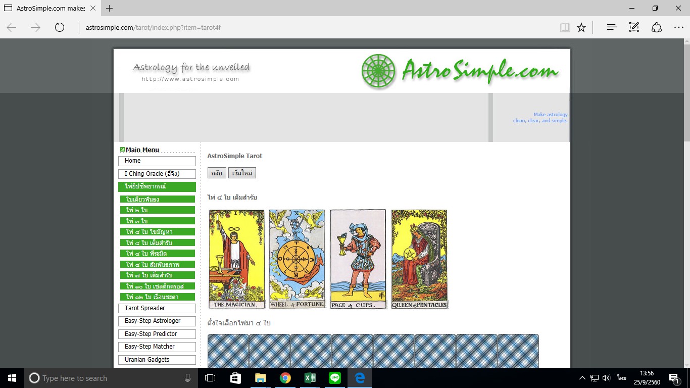Image resolution: width=690 pixels, height=388 pixels.
Task: Open Google Chrome from the taskbar
Action: pos(285,378)
